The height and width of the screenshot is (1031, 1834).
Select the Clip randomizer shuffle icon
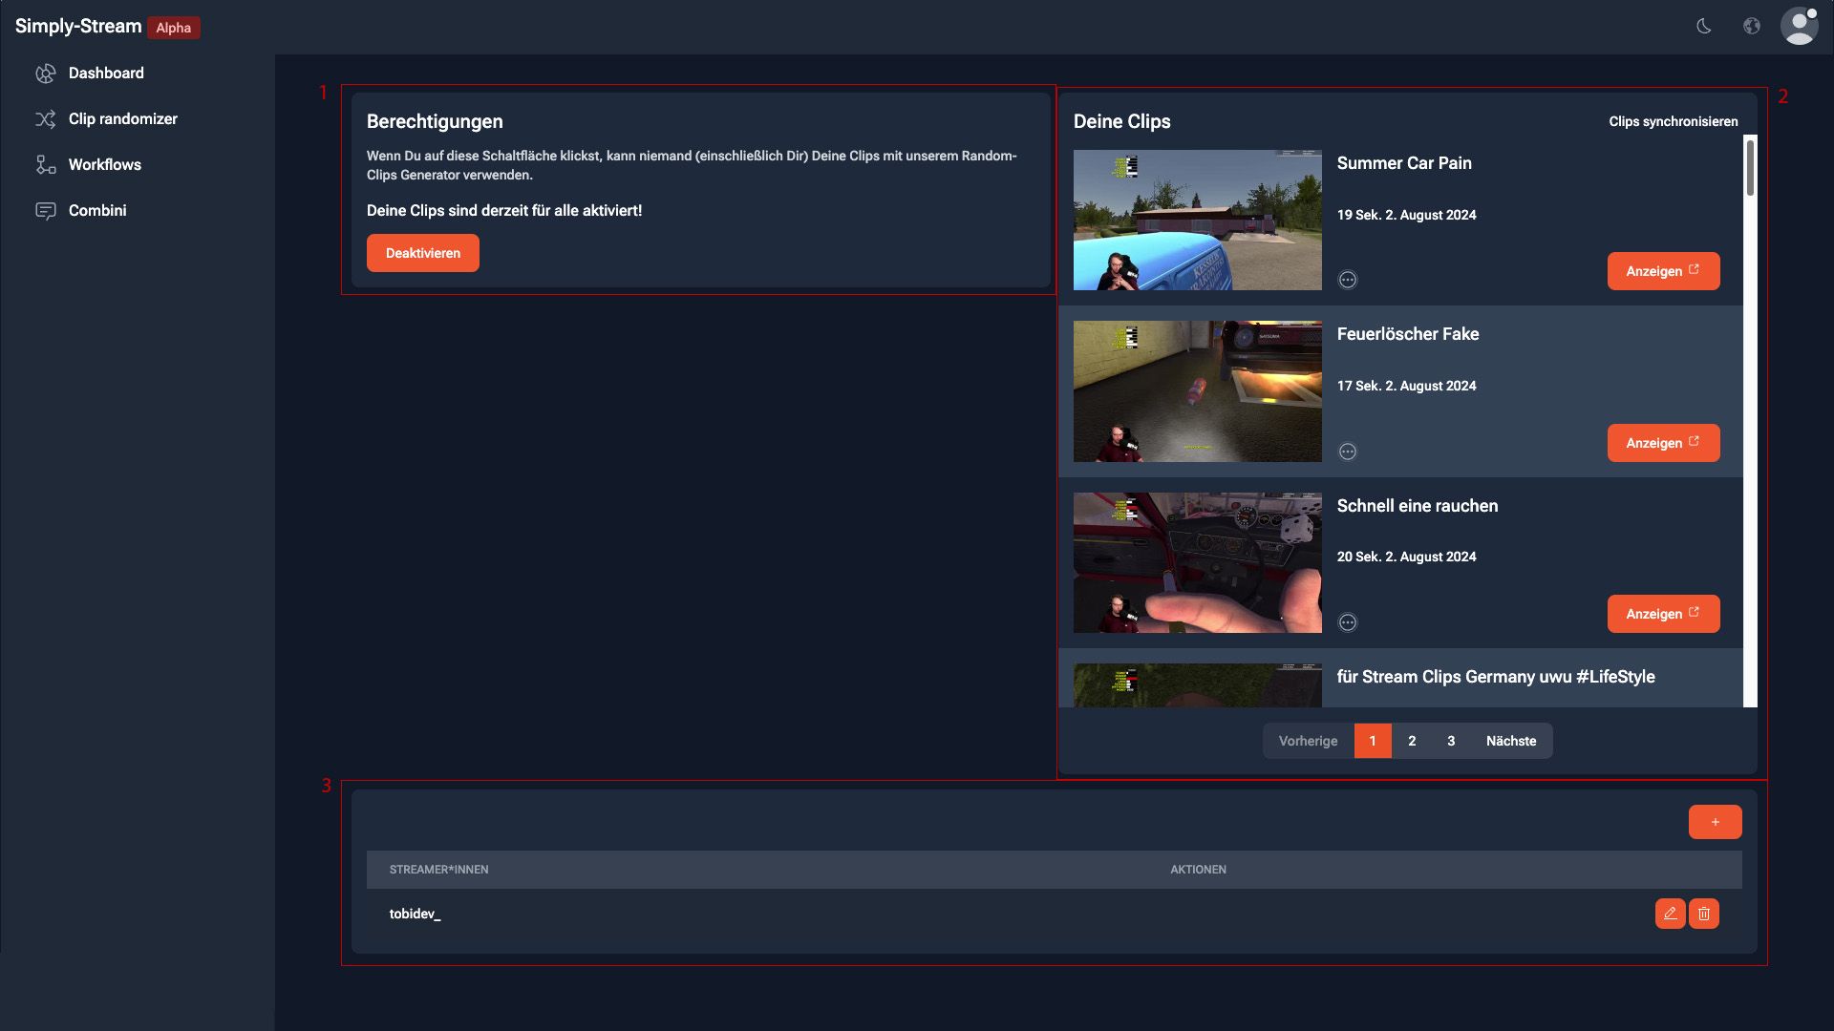click(x=45, y=118)
